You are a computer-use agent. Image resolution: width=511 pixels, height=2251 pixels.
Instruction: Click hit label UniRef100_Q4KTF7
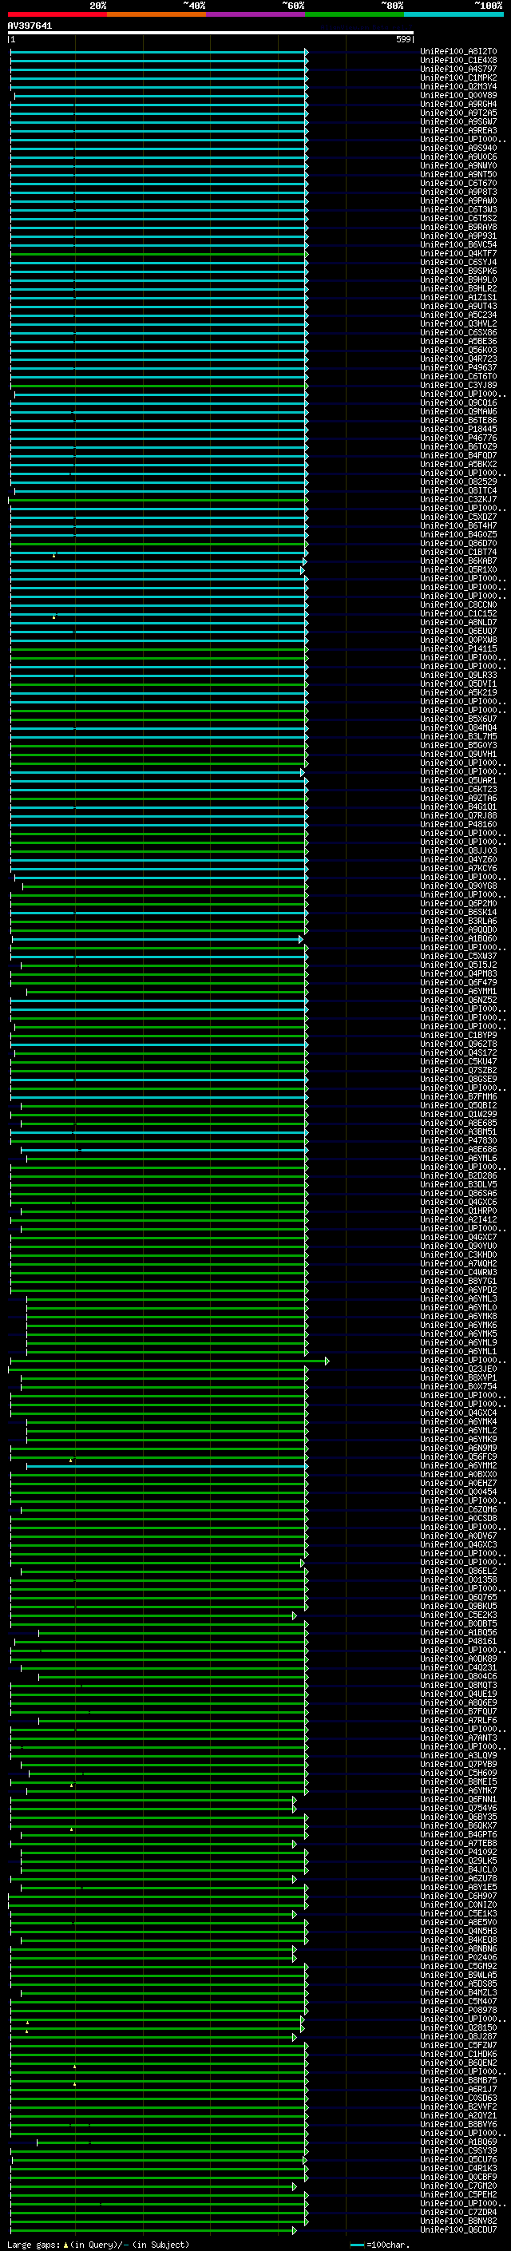[x=458, y=254]
